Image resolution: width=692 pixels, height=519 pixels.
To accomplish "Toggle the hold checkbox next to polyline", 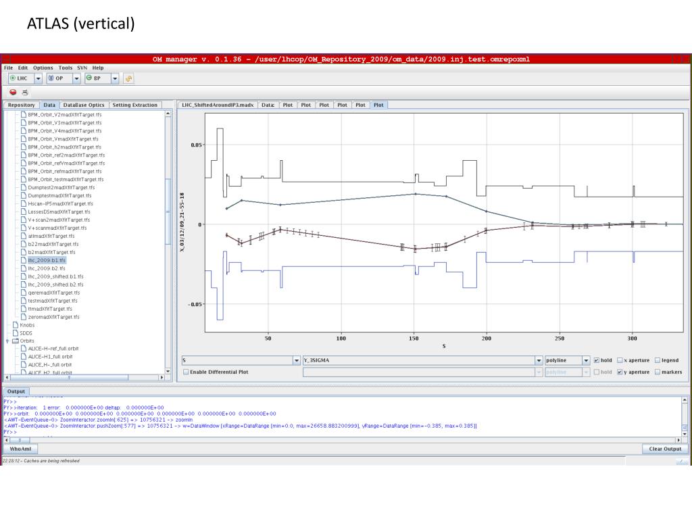I will coord(597,361).
